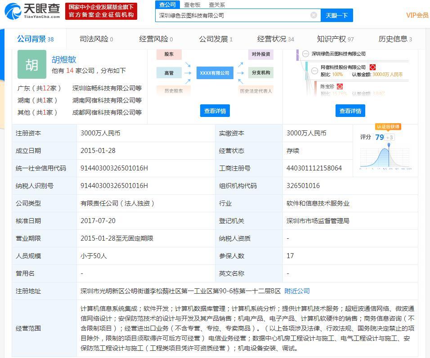Click the red logo icon beside 陈宝珍
The image size is (430, 358).
click(x=340, y=85)
